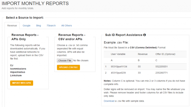This screenshot has height=107, width=191.
Task: Click the Impactradius network name
Action: click(x=18, y=72)
